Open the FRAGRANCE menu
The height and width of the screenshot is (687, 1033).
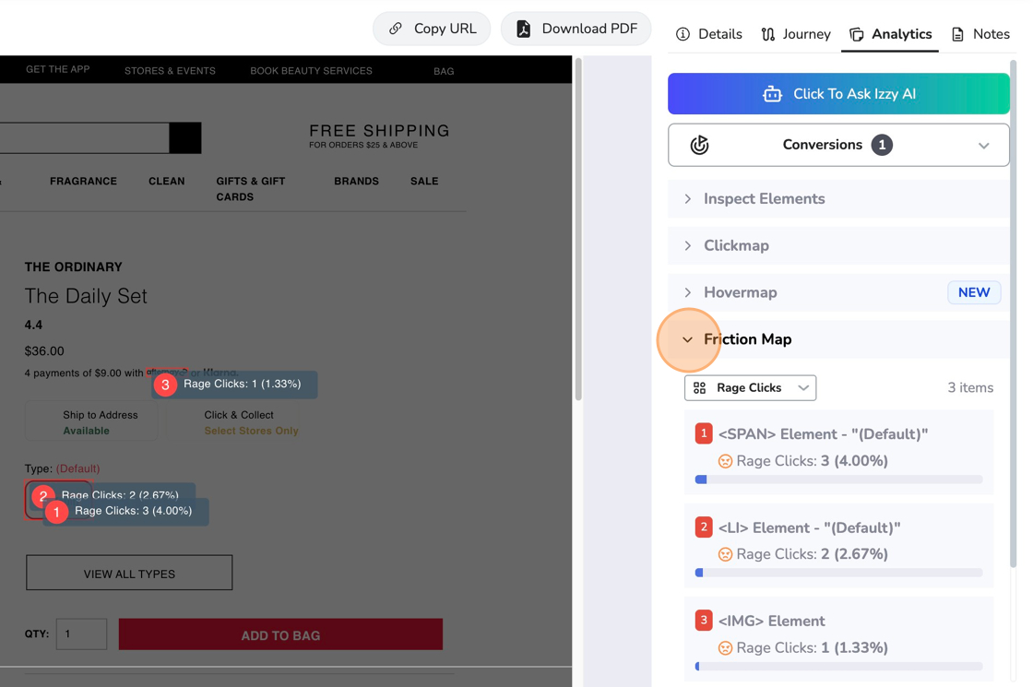tap(84, 181)
